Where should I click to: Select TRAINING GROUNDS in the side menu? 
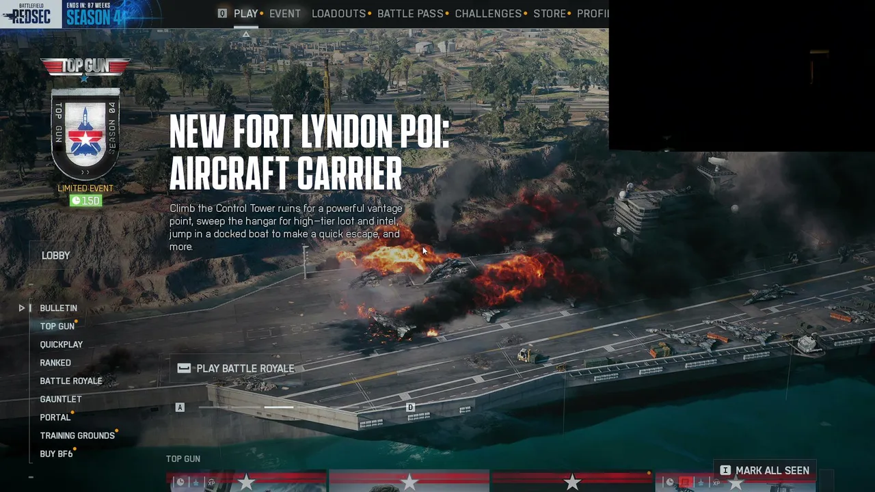[x=77, y=436]
